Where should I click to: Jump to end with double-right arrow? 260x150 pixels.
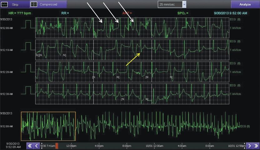[x=256, y=146]
